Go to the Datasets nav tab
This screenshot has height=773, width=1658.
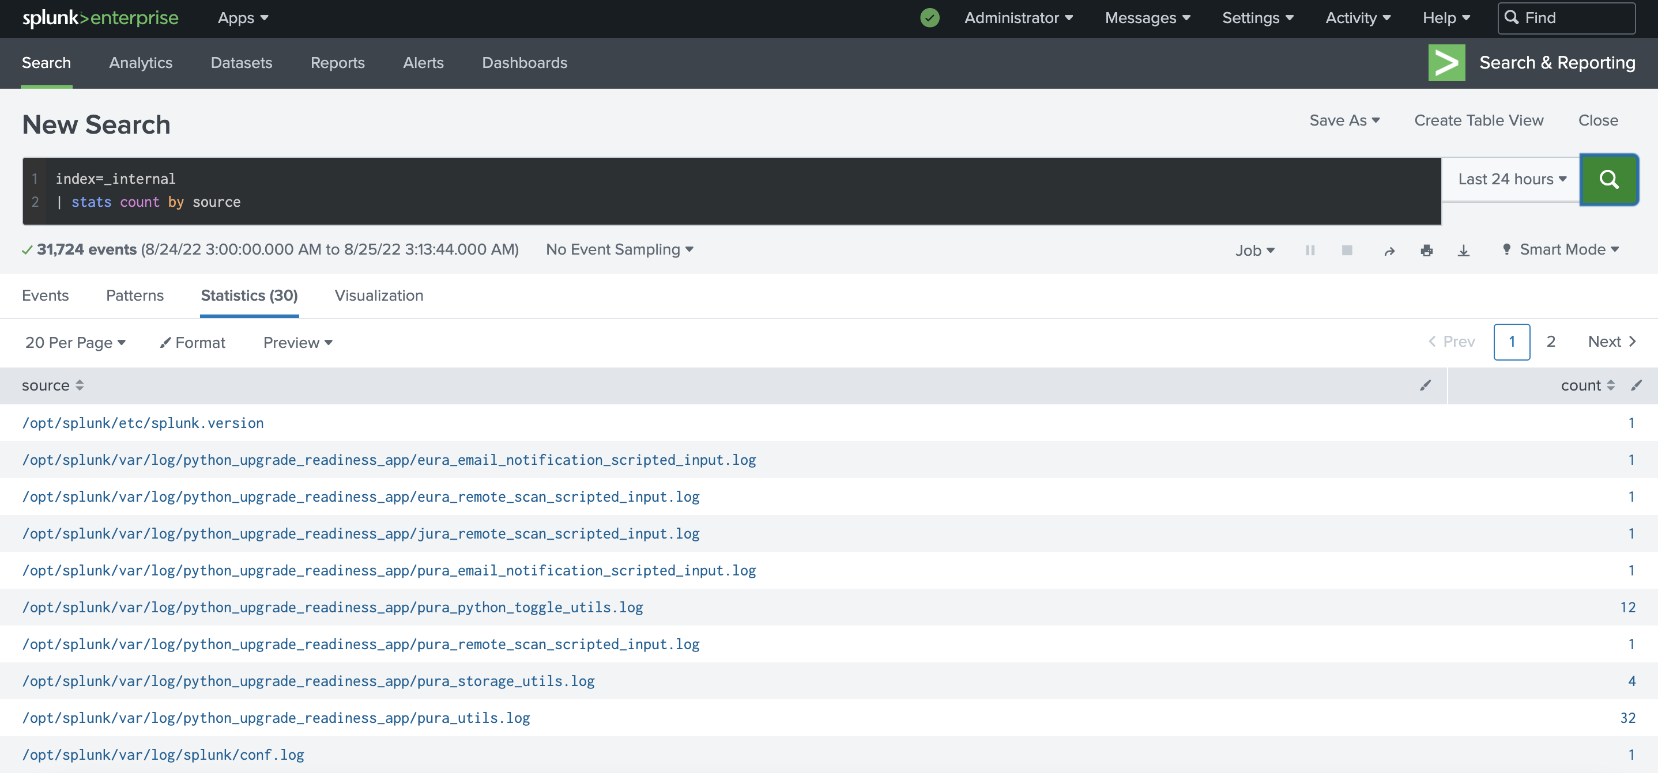[242, 62]
